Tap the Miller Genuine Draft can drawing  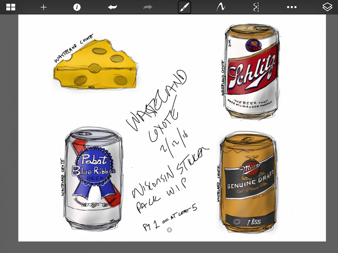[248, 183]
